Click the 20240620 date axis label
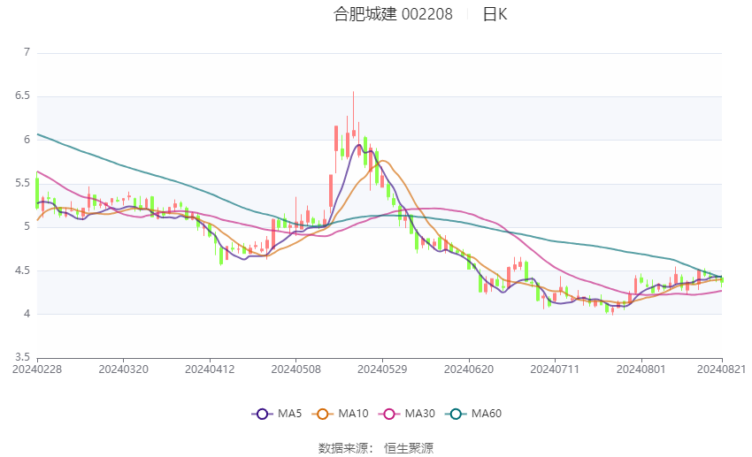This screenshot has width=752, height=457. 469,369
